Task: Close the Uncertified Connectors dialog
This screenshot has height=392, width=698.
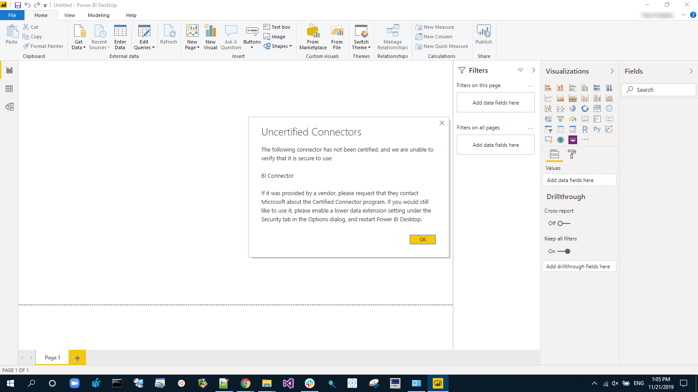Action: coord(442,123)
